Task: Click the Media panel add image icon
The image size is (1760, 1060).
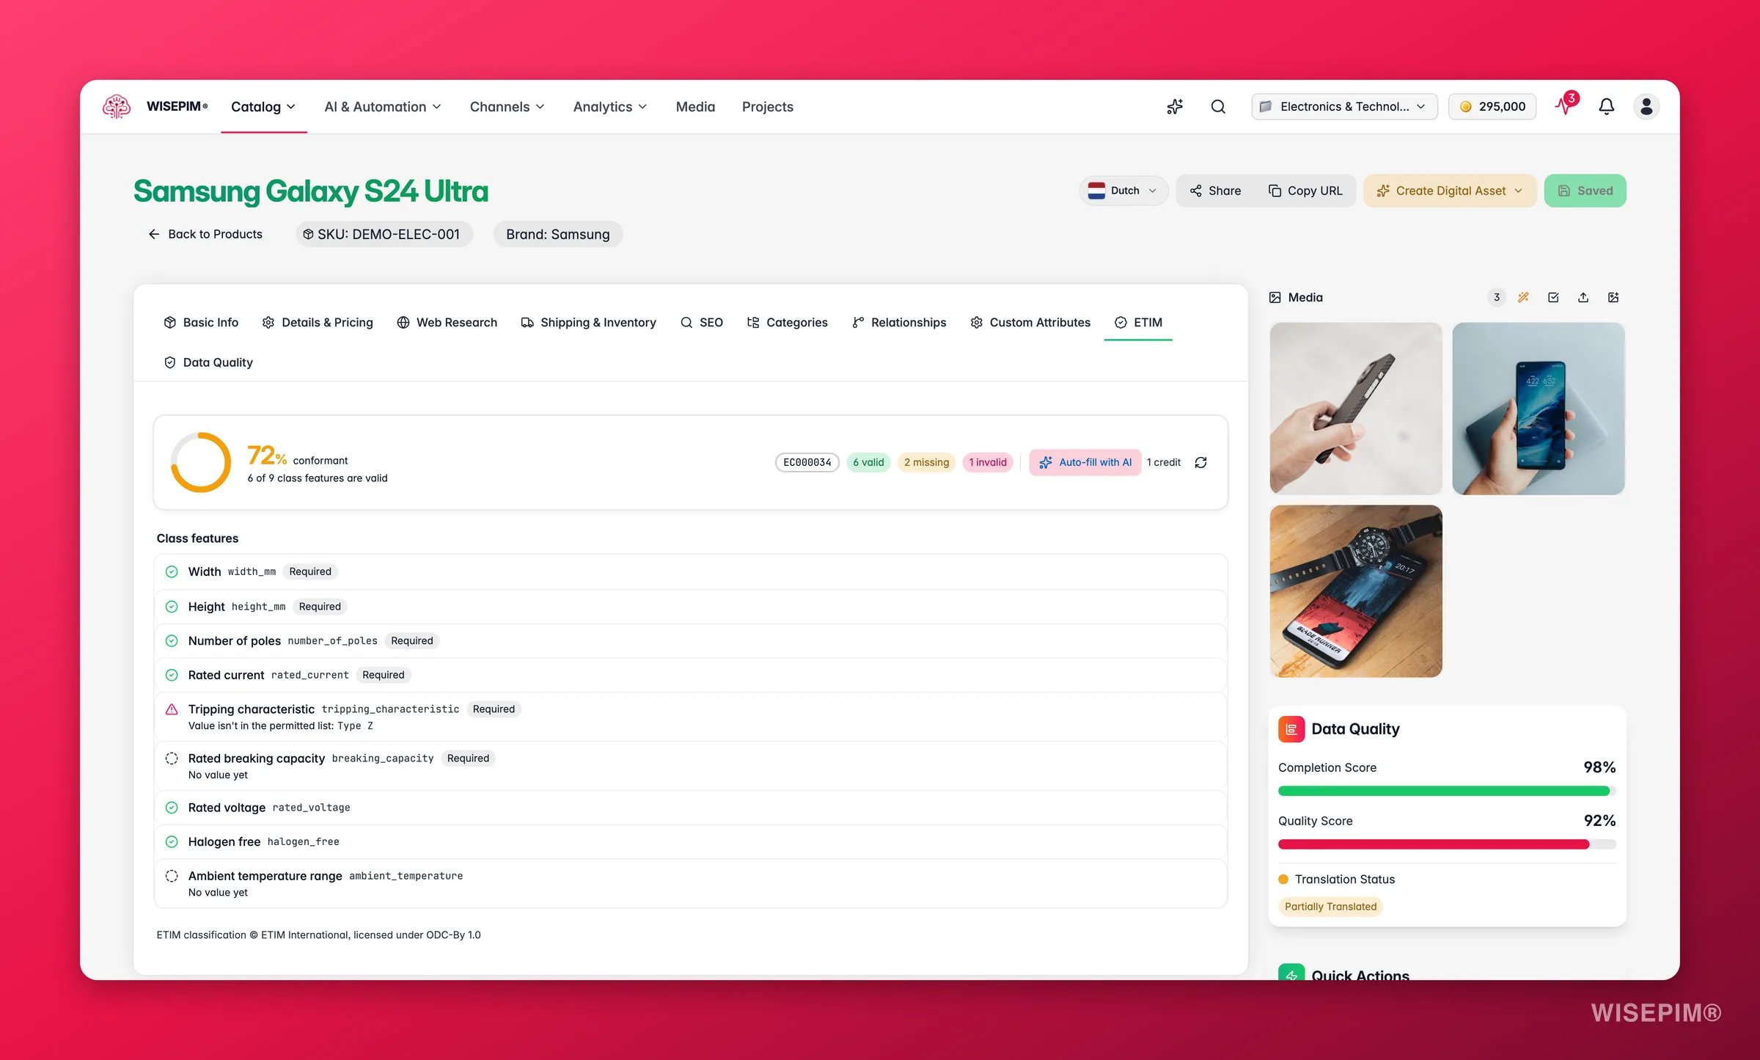Action: (x=1613, y=297)
